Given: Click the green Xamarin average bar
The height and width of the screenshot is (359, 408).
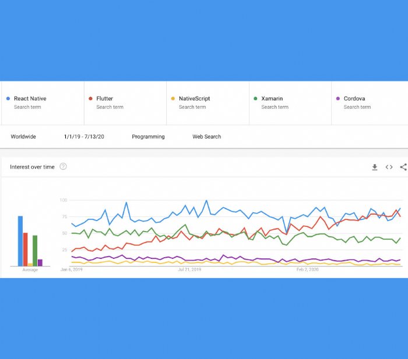Looking at the screenshot, I should coord(35,251).
